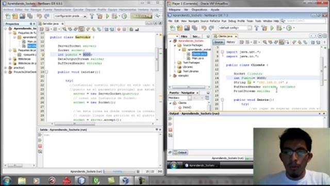The width and height of the screenshot is (330, 186).
Task: Select Main.java in VirtualBox project tree
Action: pos(198,58)
